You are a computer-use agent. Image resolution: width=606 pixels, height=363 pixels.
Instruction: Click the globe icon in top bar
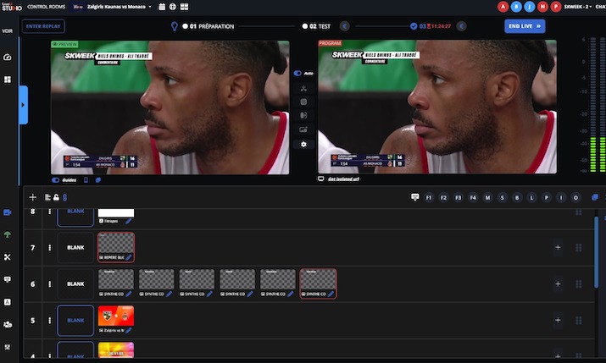172,7
